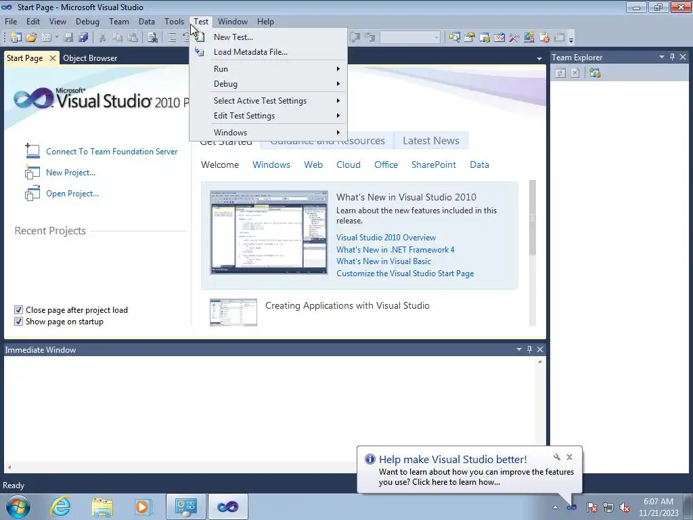Click Connect To Team Foundation Server link

[x=112, y=152]
